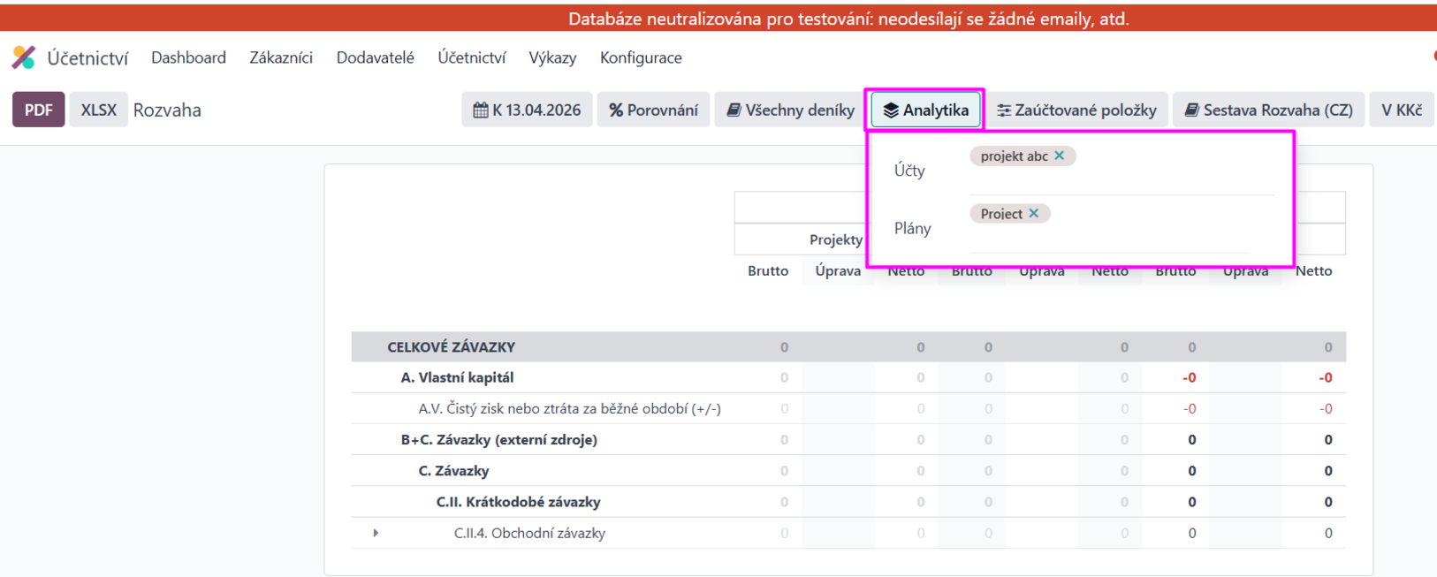Click B+C. Závazky (externí zdroje) row
Screen dimensions: 1437x577
tap(848, 439)
